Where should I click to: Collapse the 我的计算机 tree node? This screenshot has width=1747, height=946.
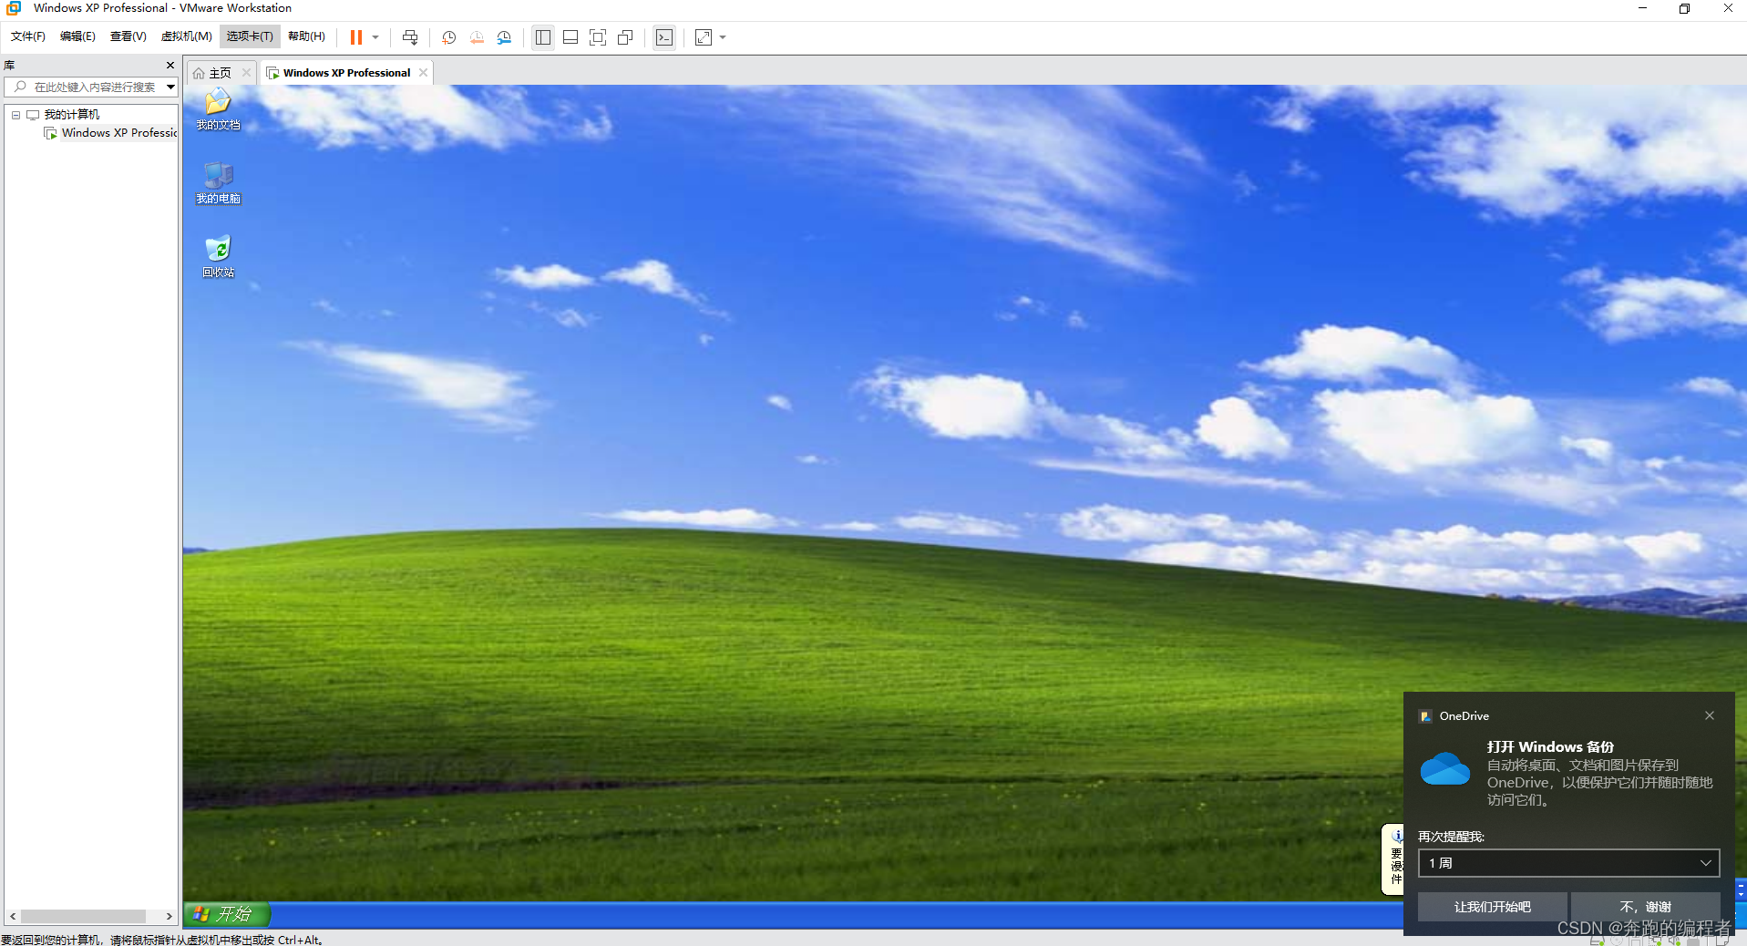click(x=15, y=115)
